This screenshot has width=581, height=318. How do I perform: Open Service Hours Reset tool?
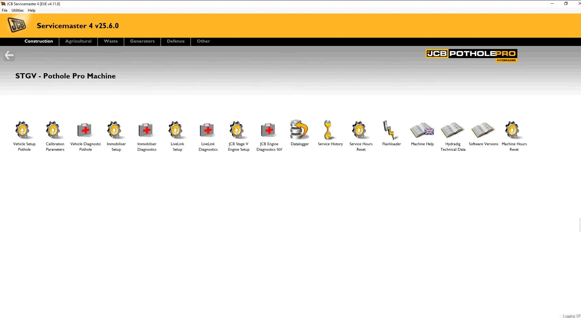point(361,136)
